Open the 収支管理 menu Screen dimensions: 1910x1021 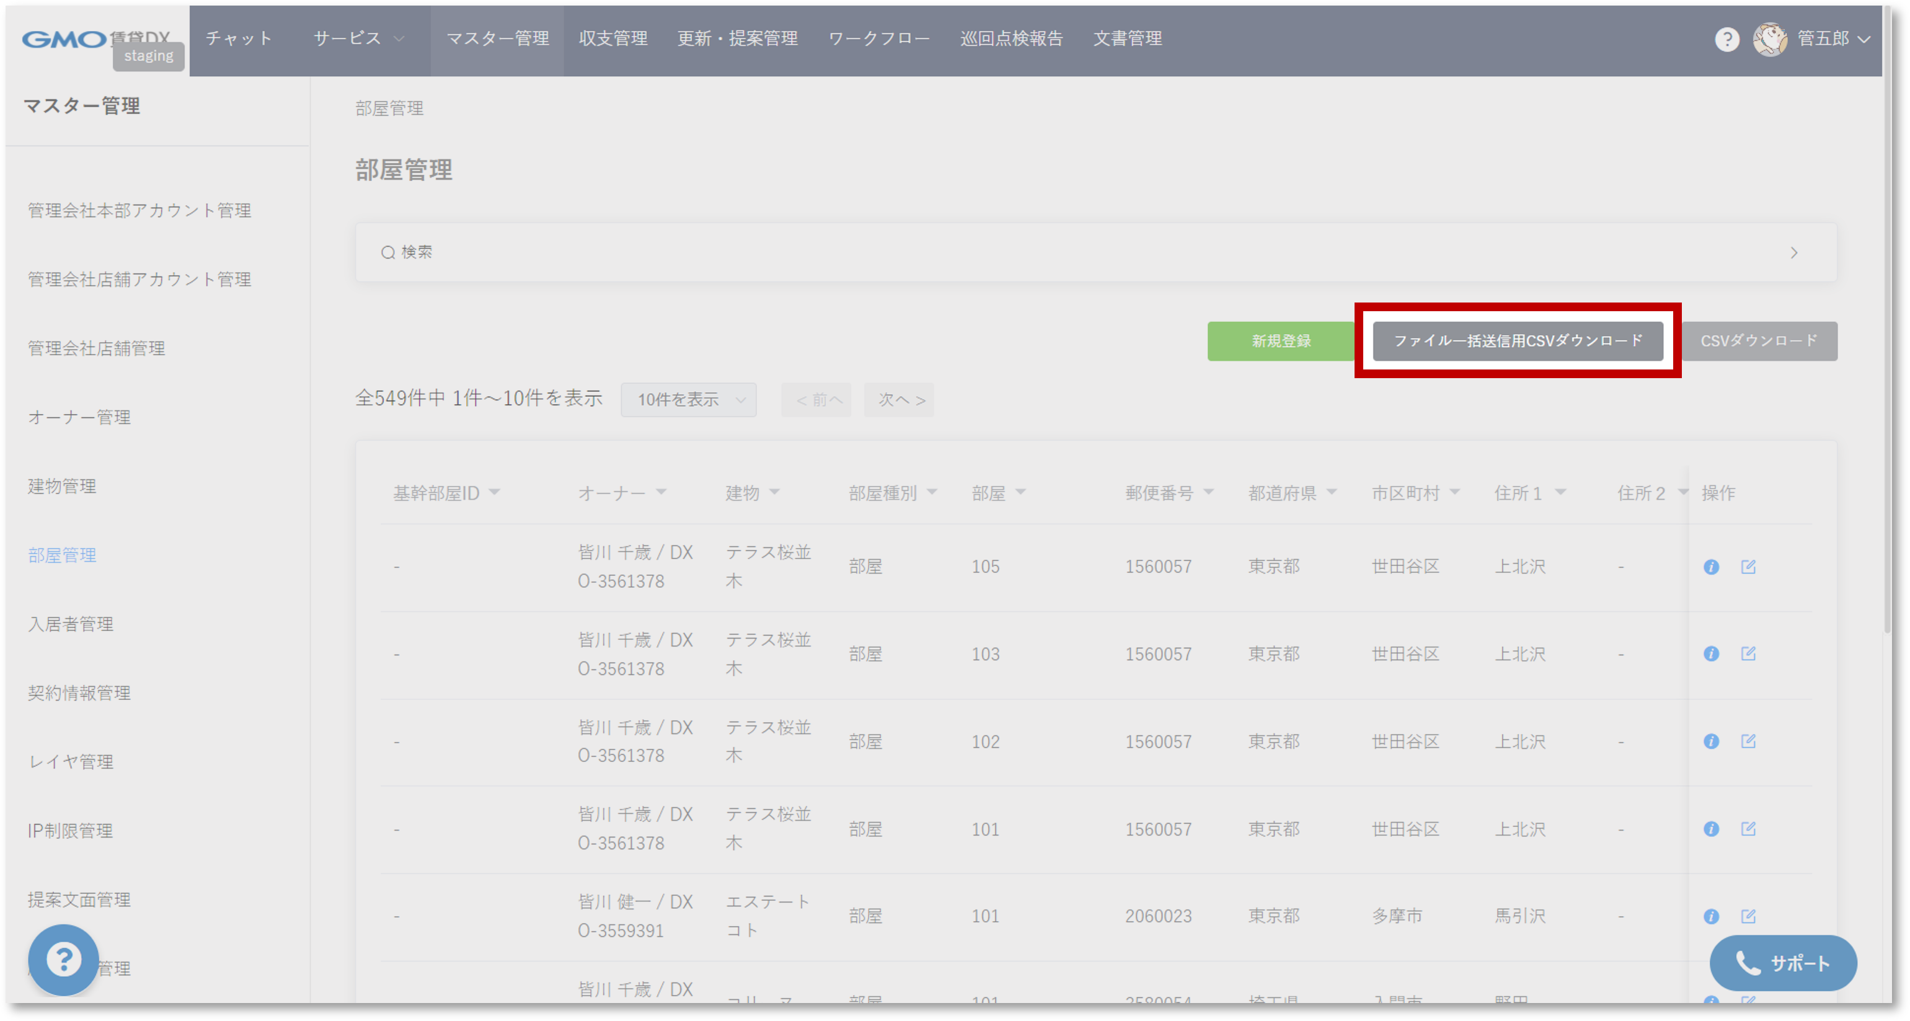[x=613, y=38]
